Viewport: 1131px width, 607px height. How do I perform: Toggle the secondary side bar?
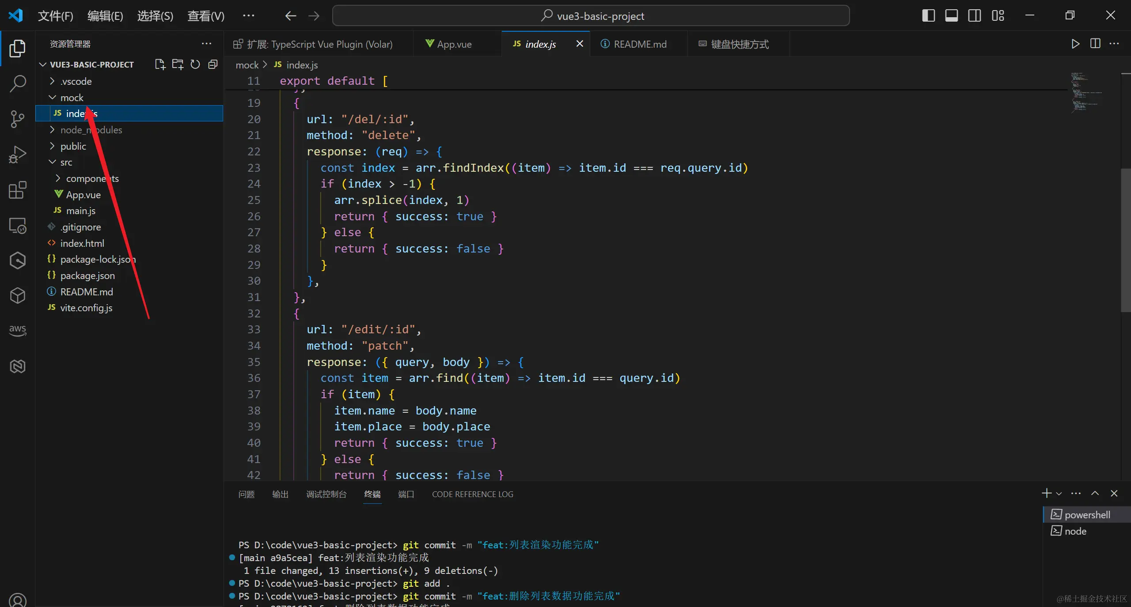[974, 16]
